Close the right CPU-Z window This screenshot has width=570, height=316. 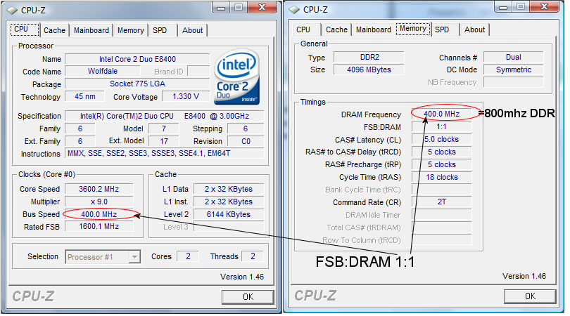(x=545, y=6)
